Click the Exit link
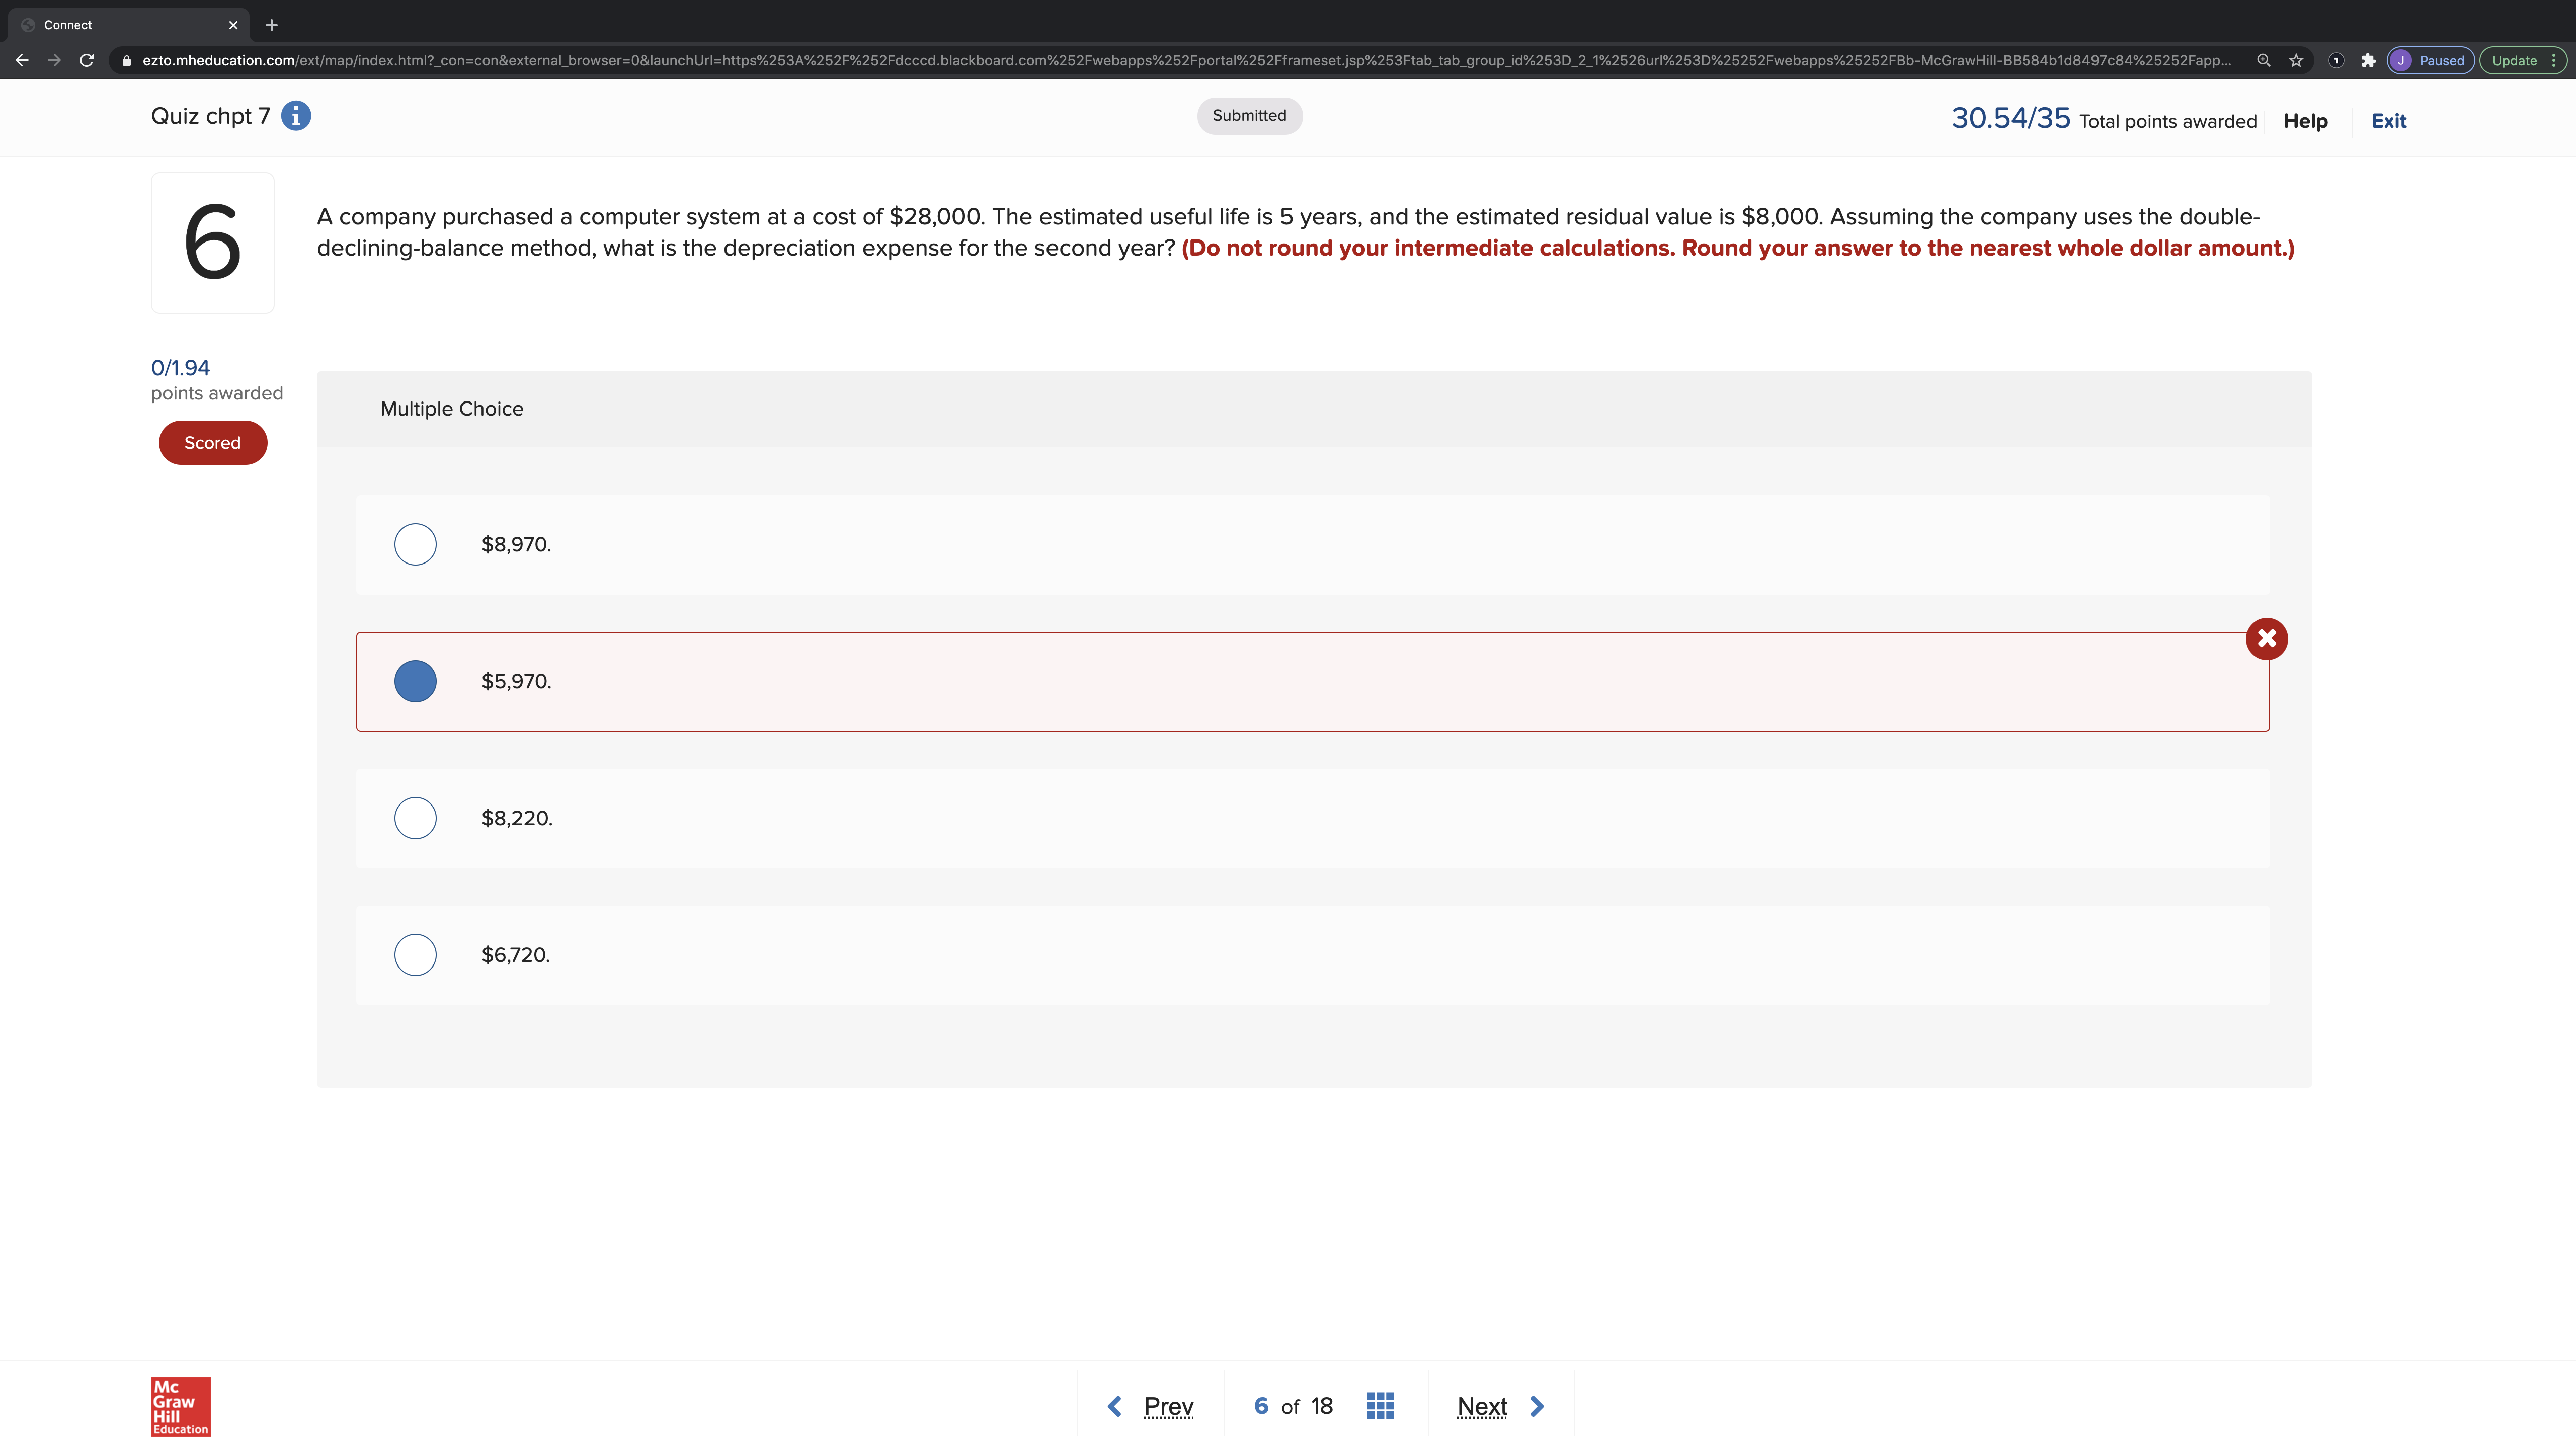The image size is (2576, 1449). [x=2388, y=121]
